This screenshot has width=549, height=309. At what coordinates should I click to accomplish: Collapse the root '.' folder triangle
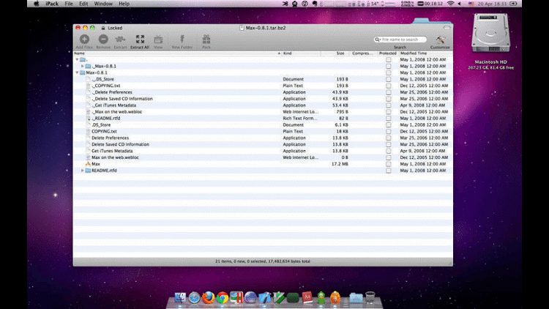77,59
